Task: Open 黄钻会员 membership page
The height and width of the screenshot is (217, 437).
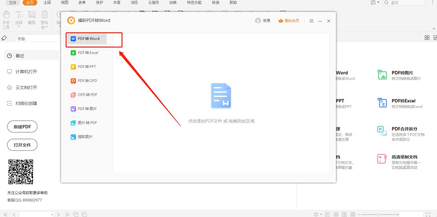Action: (x=289, y=21)
